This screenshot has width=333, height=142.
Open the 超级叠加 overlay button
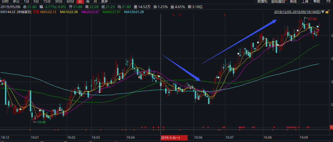tap(278, 1)
